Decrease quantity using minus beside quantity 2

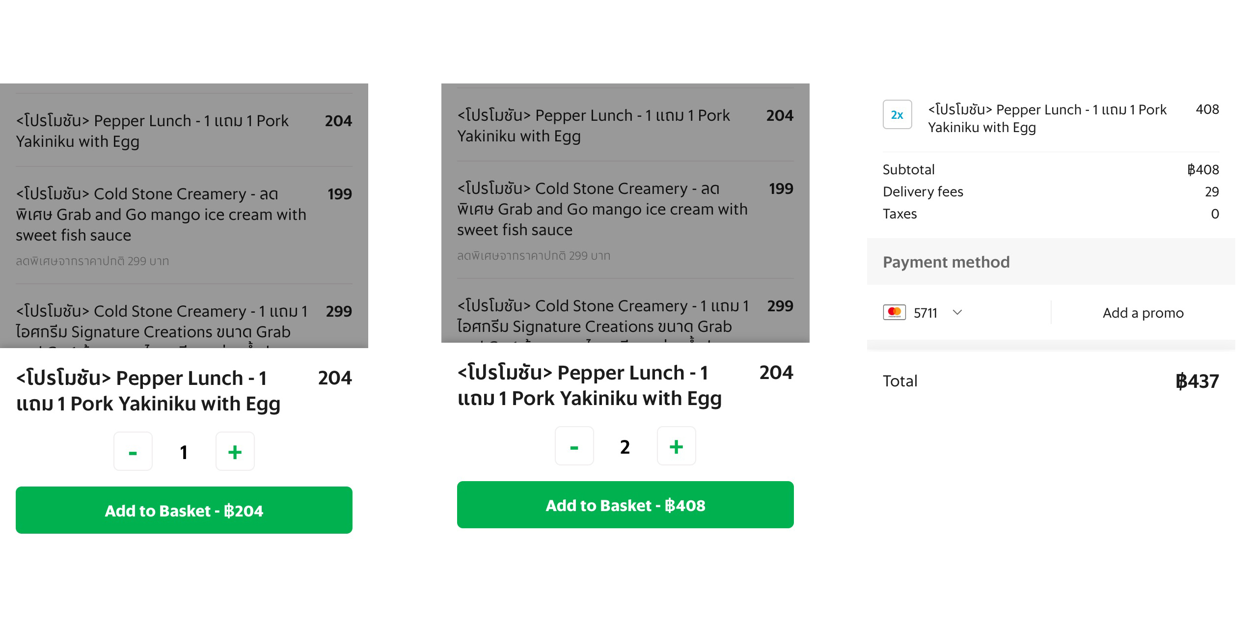574,446
